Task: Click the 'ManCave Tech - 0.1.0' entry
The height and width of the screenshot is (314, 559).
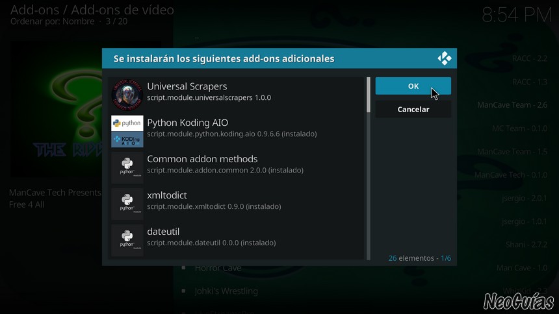Action: [x=510, y=175]
